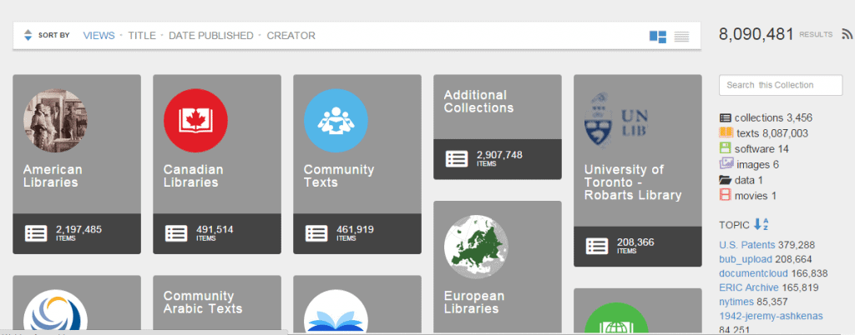Click the RSS feed icon

click(847, 34)
